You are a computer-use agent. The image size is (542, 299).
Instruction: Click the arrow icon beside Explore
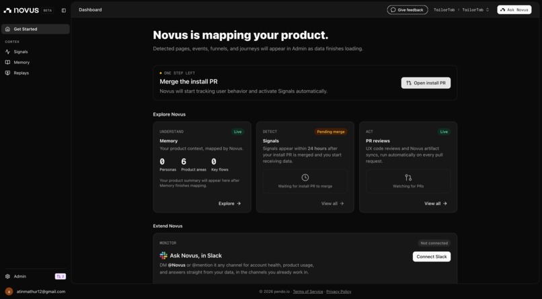pos(239,204)
